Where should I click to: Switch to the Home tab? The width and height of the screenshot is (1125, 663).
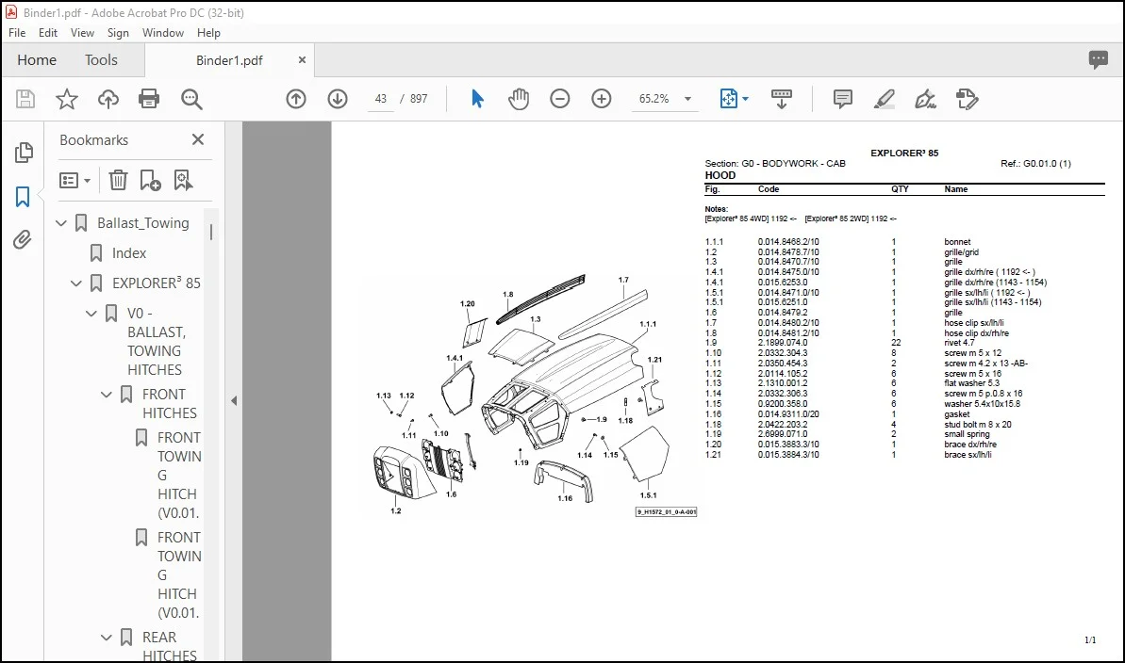tap(37, 60)
